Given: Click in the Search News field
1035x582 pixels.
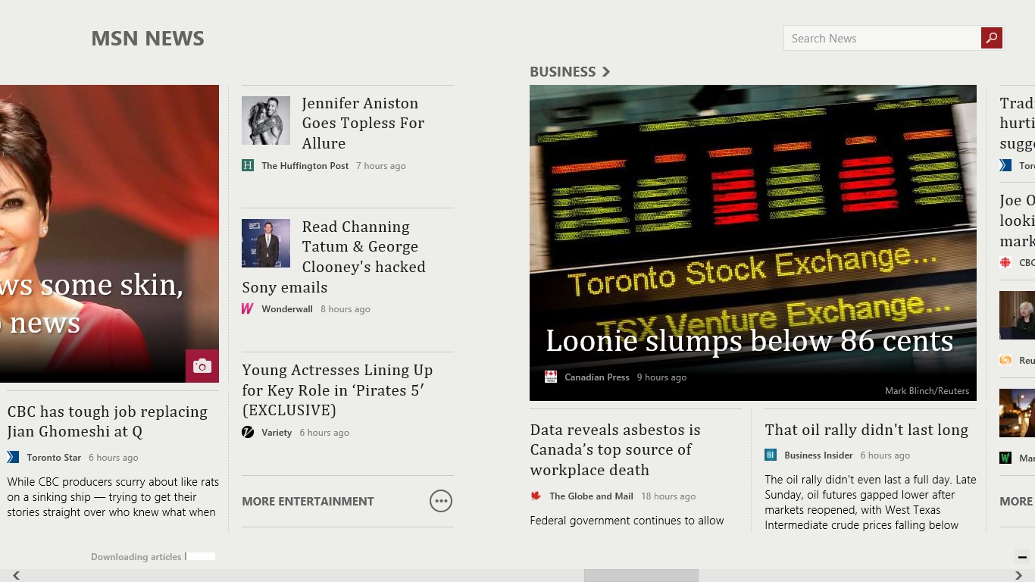Looking at the screenshot, I should point(882,38).
